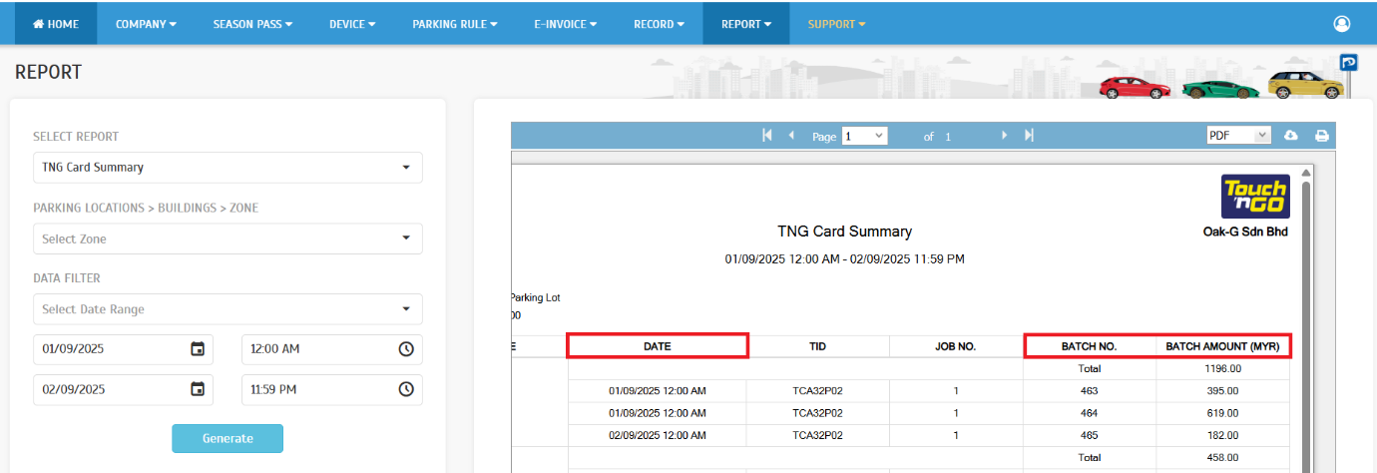
Task: Print the report using printer icon
Action: (1321, 136)
